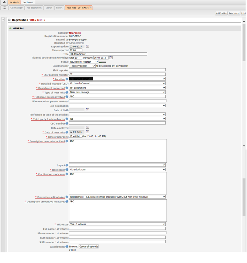Expand the left sidebar panel

[3, 19]
